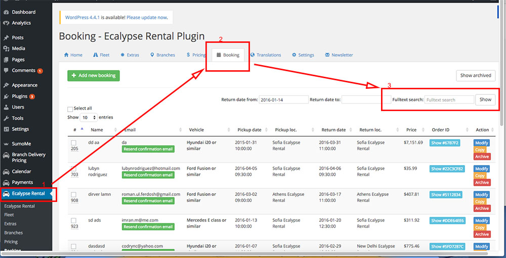Open Comments bubble icon
This screenshot has height=258, width=506.
pyautogui.click(x=6, y=71)
